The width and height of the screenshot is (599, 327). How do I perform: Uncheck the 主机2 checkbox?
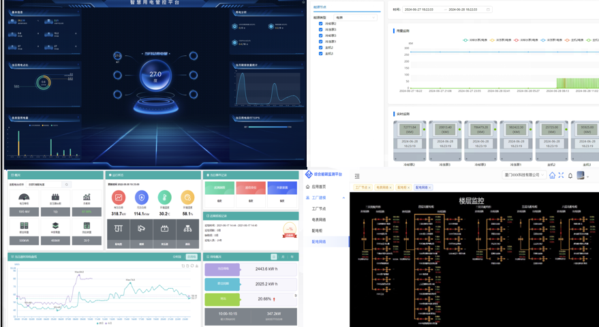[x=321, y=48]
